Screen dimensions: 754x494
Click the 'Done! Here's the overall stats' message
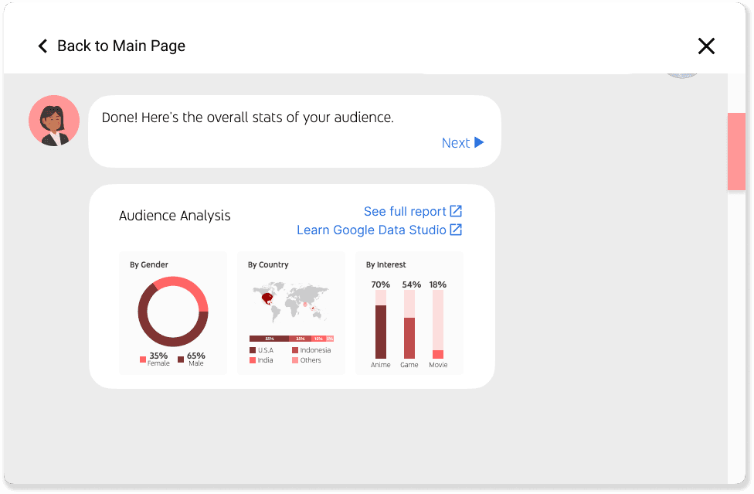point(248,118)
